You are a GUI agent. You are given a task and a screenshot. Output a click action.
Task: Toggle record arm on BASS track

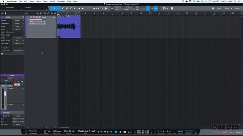(37, 17)
